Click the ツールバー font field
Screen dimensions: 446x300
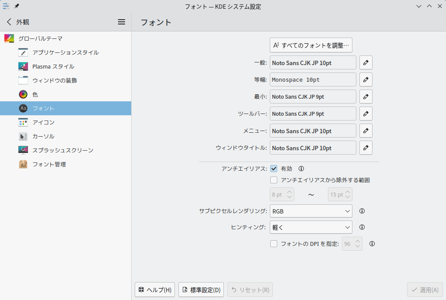coord(313,114)
